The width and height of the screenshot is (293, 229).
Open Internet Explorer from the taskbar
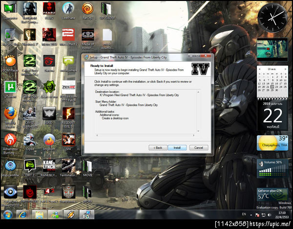(22, 215)
